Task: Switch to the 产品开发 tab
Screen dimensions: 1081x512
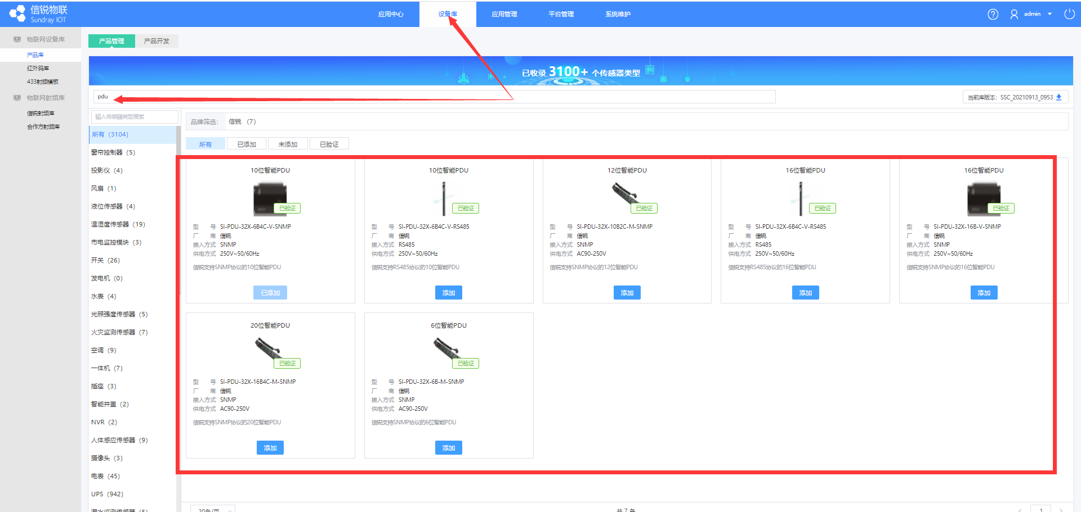Action: click(x=157, y=41)
